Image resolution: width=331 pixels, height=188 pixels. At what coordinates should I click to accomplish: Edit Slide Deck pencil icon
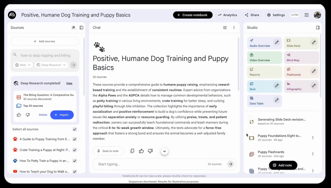[314, 42]
